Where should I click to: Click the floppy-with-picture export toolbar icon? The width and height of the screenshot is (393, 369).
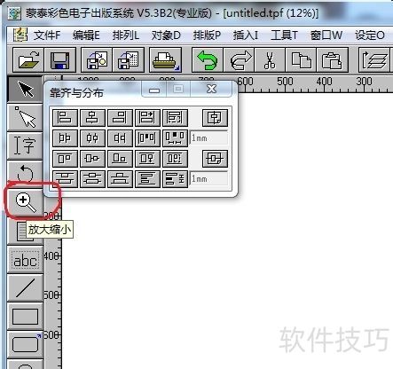click(97, 59)
